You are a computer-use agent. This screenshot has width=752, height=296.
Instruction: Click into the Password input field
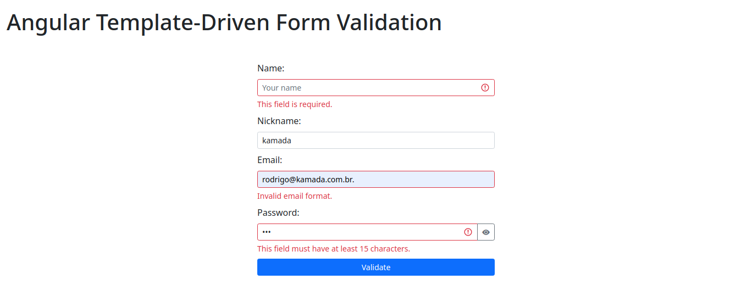click(357, 232)
